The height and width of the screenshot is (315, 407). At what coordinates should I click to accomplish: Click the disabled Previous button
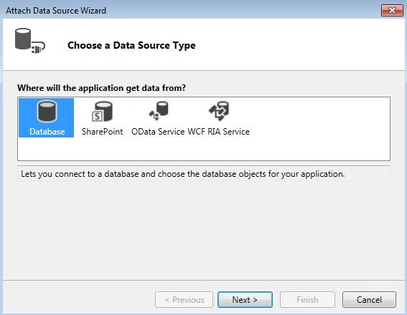[x=184, y=300]
